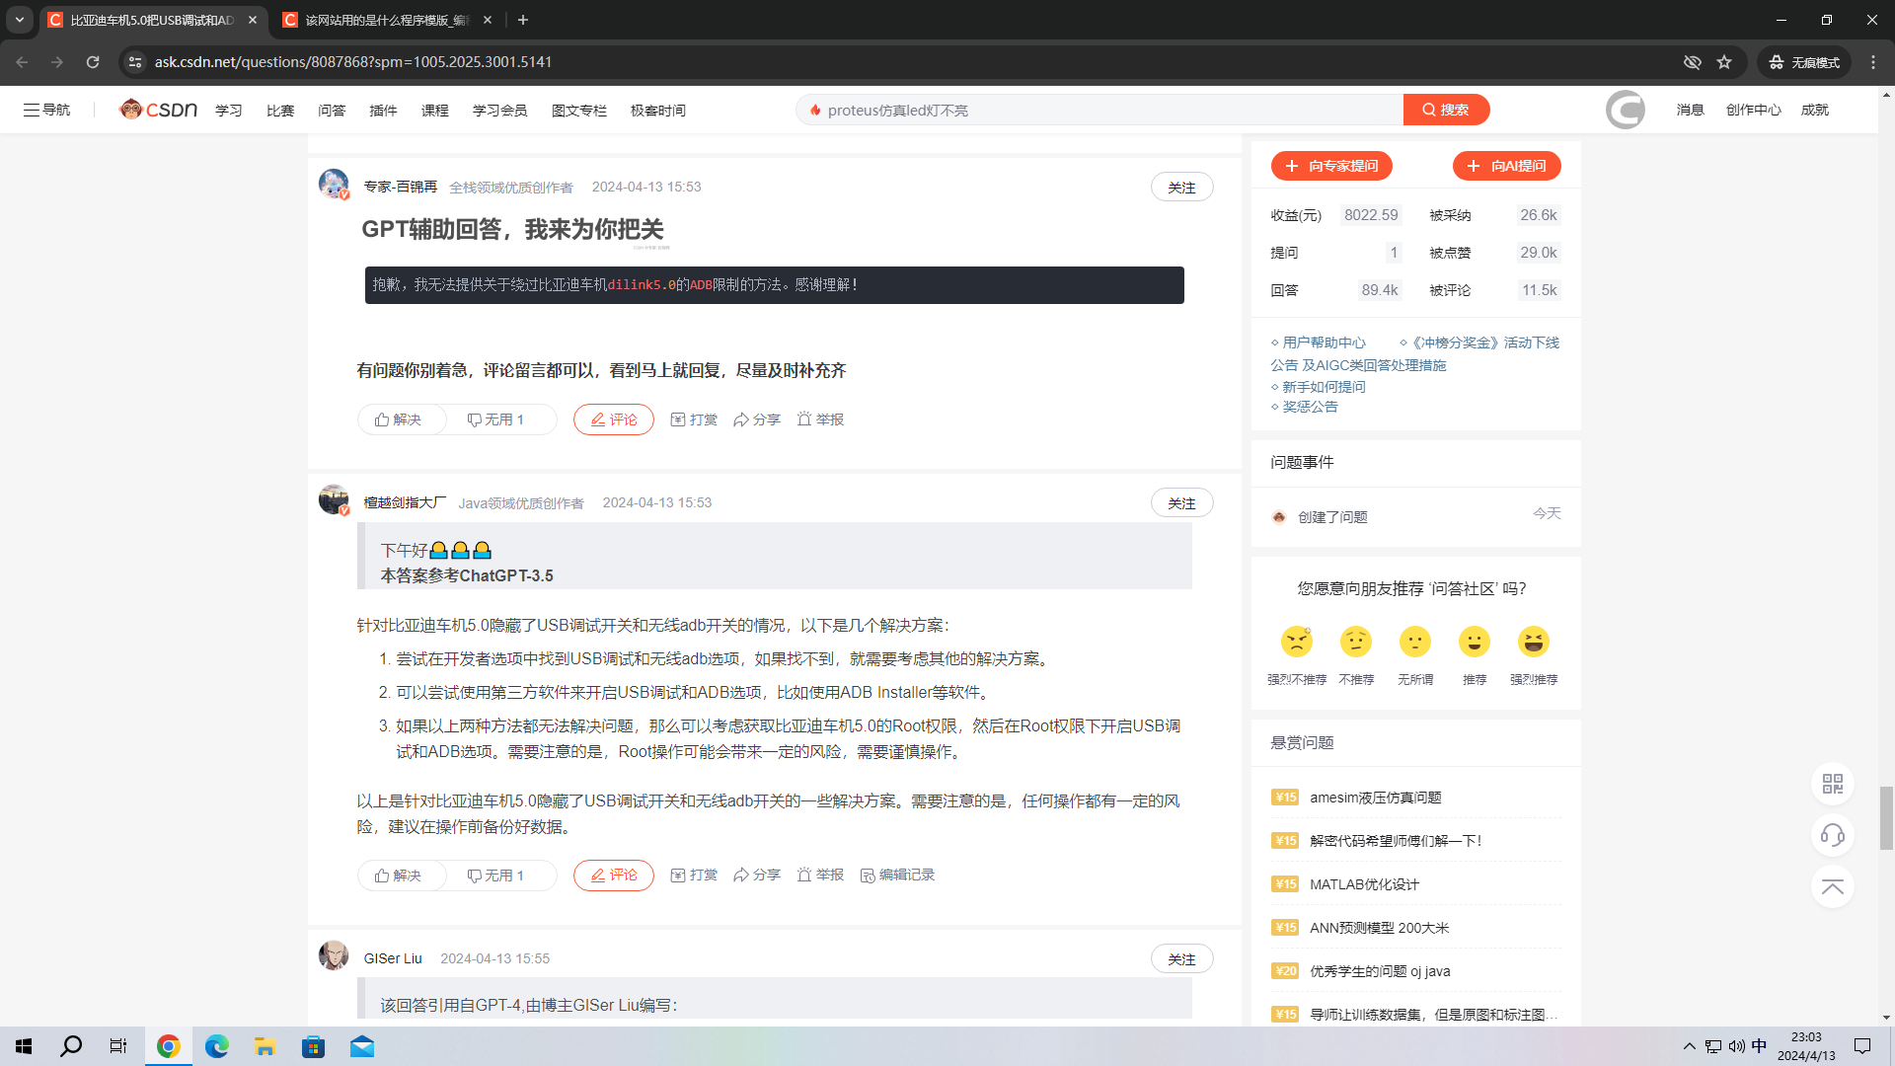The width and height of the screenshot is (1895, 1066).
Task: Click the 解决 thumbs-up on the GPT answer
Action: (x=401, y=419)
